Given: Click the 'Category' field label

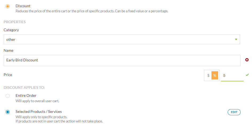Looking at the screenshot, I should (11, 30).
